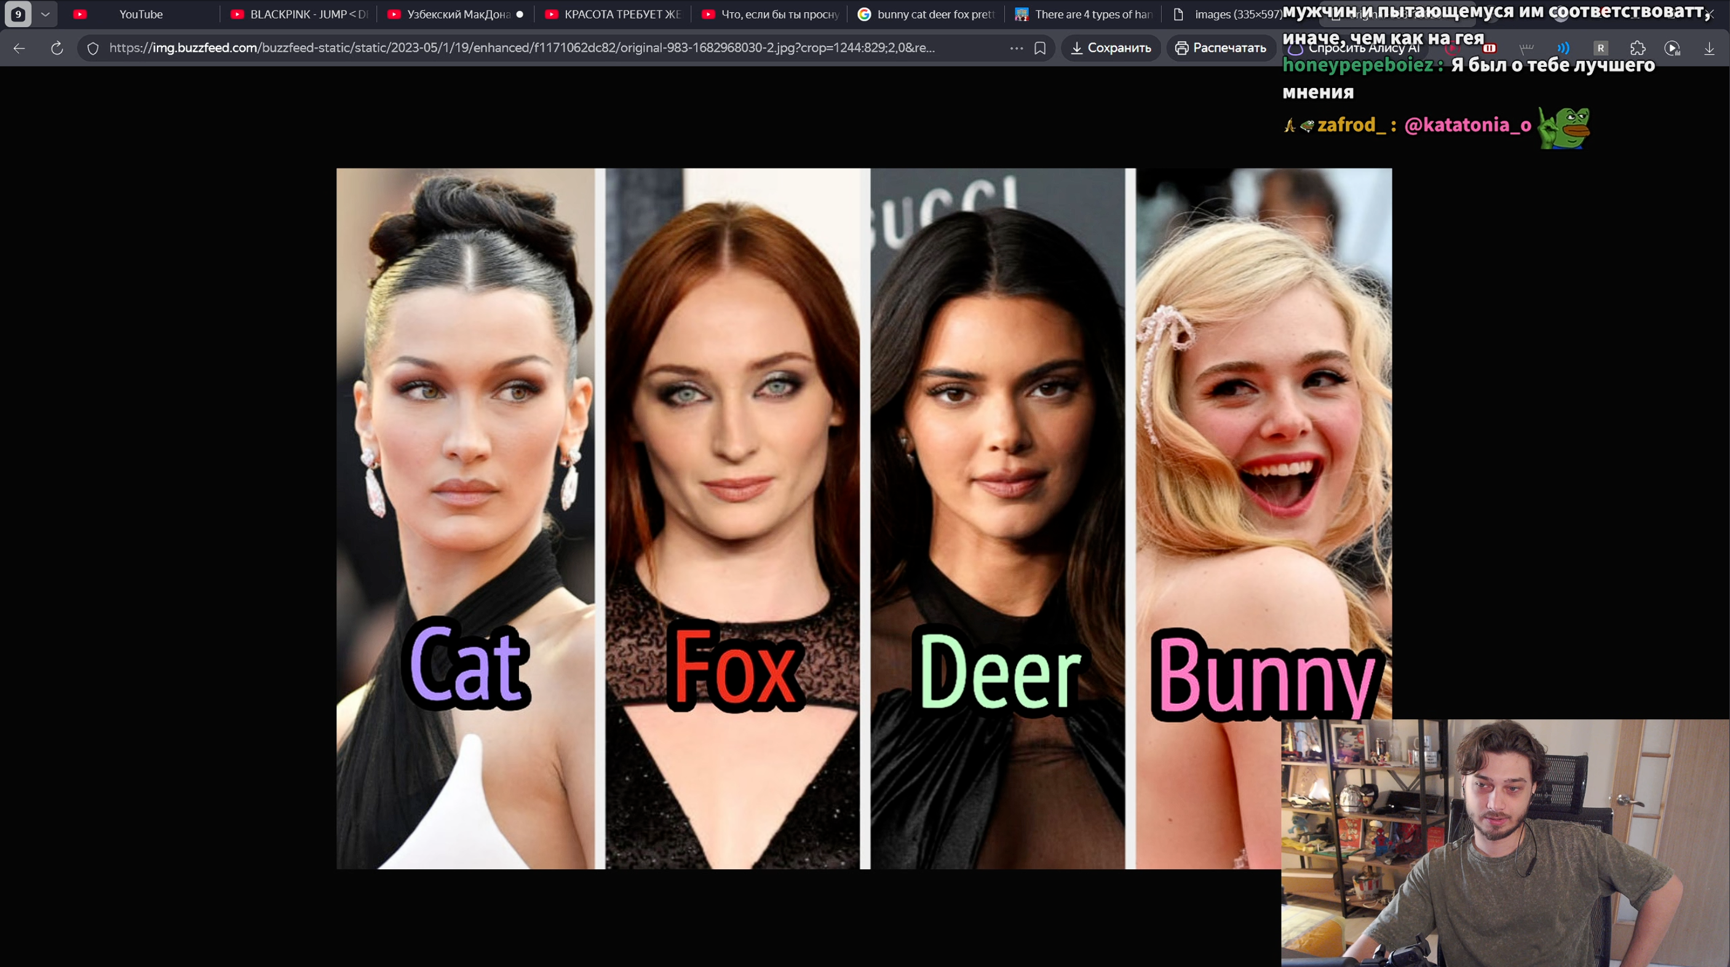This screenshot has width=1730, height=967.
Task: Open the three-dots address bar menu
Action: point(1017,49)
